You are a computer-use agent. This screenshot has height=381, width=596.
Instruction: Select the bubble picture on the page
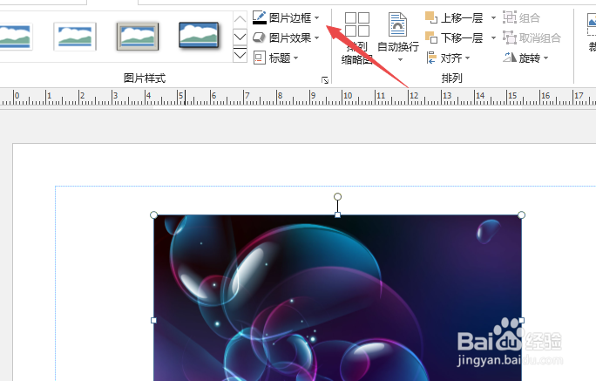[x=337, y=297]
